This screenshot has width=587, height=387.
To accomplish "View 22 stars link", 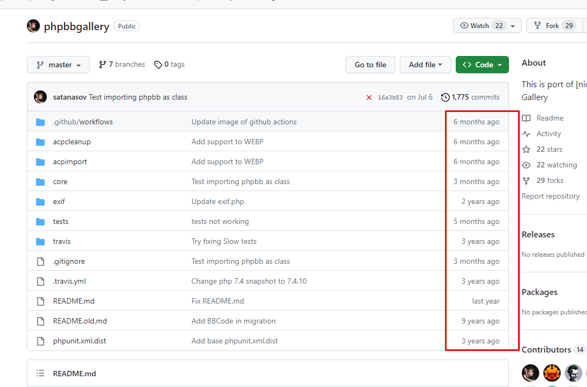I will point(549,150).
